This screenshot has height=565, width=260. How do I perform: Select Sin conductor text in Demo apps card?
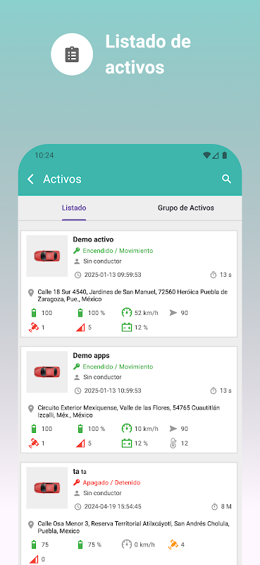tap(102, 377)
